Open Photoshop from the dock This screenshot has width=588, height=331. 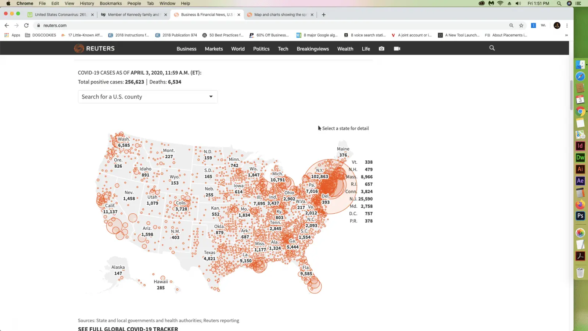[x=580, y=216]
